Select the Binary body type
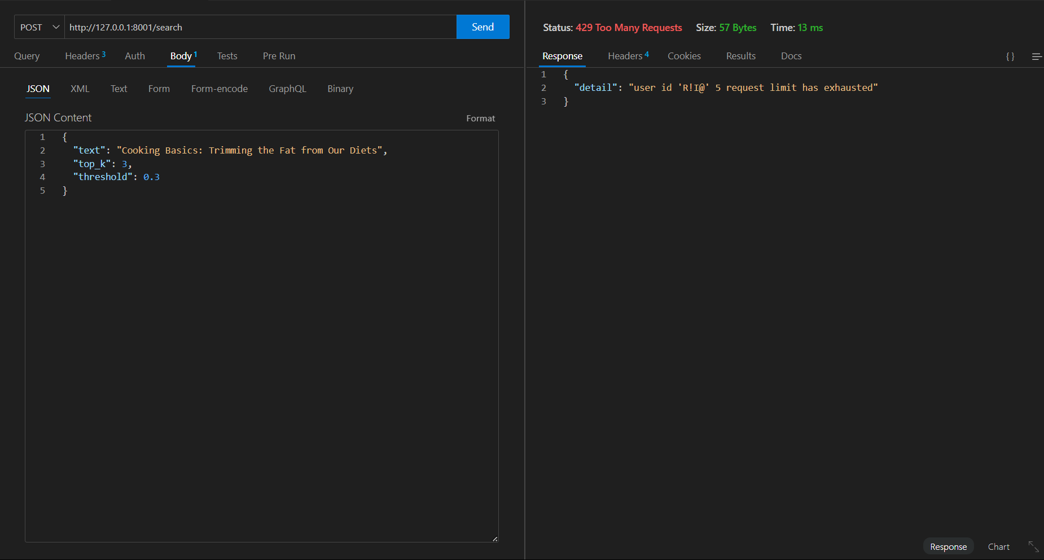1044x560 pixels. (x=340, y=89)
